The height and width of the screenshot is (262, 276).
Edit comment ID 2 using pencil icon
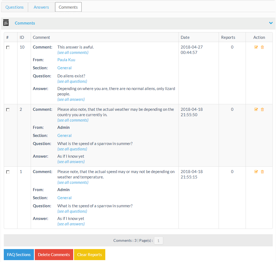(x=256, y=109)
